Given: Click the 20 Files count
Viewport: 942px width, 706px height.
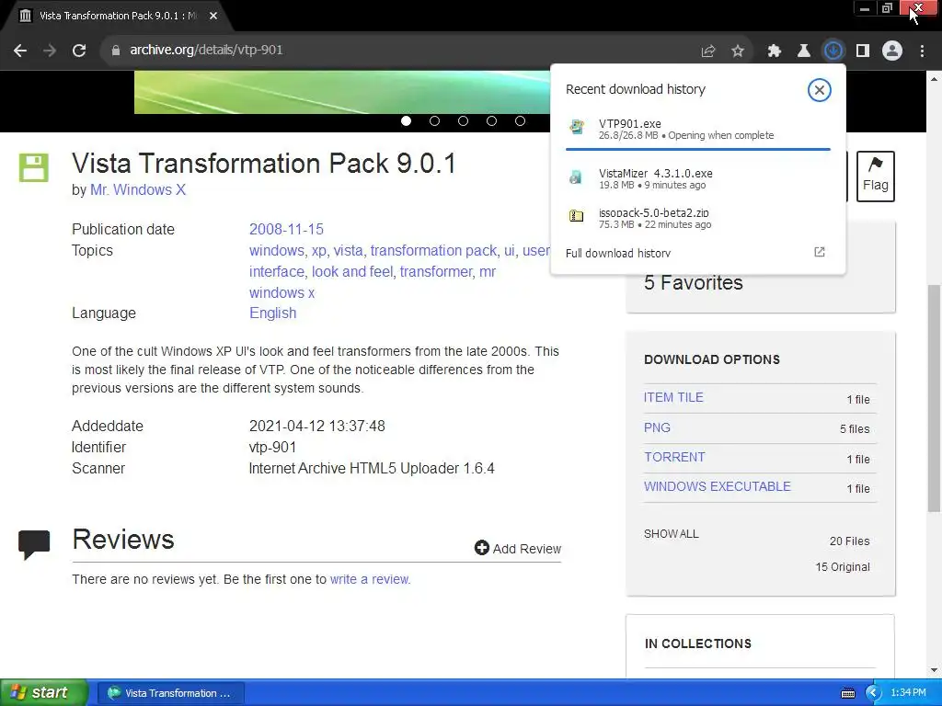Looking at the screenshot, I should click(x=849, y=541).
